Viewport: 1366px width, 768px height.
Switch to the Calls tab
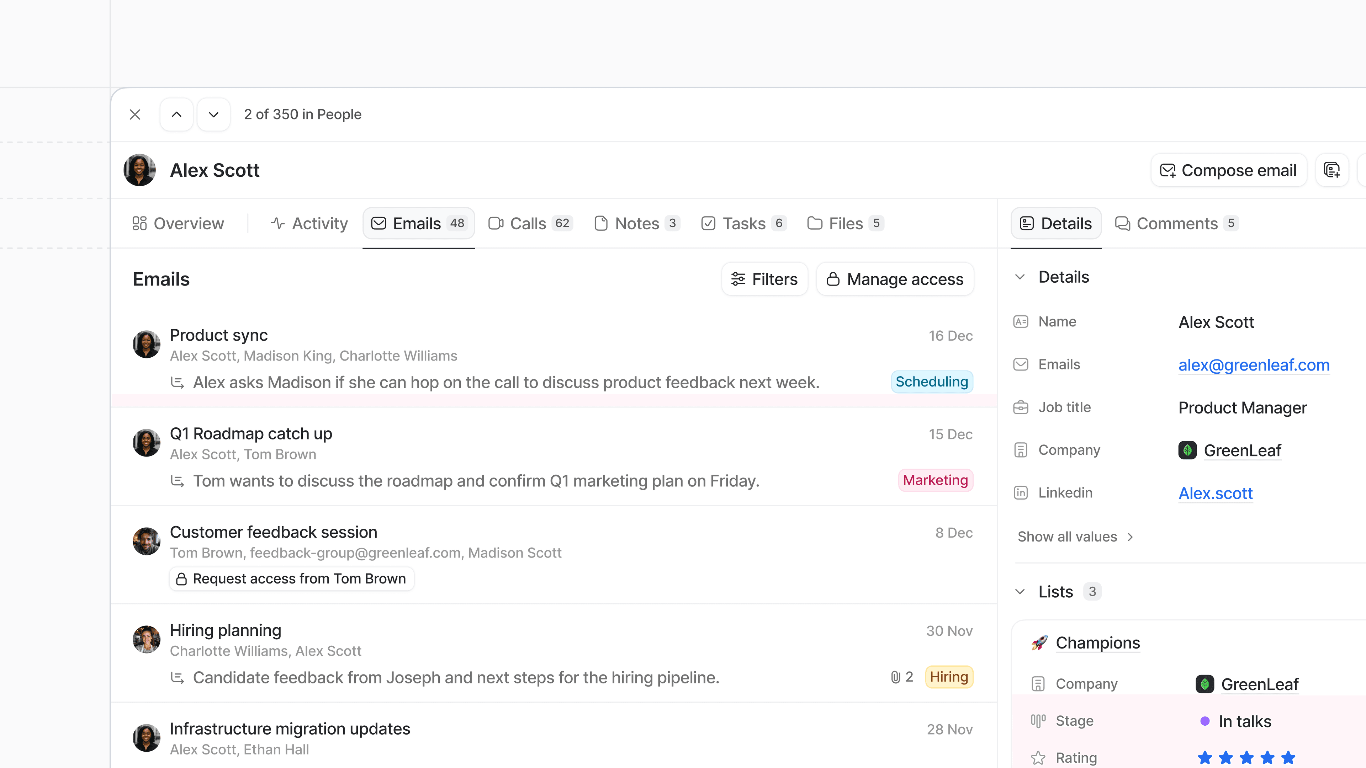click(x=530, y=223)
